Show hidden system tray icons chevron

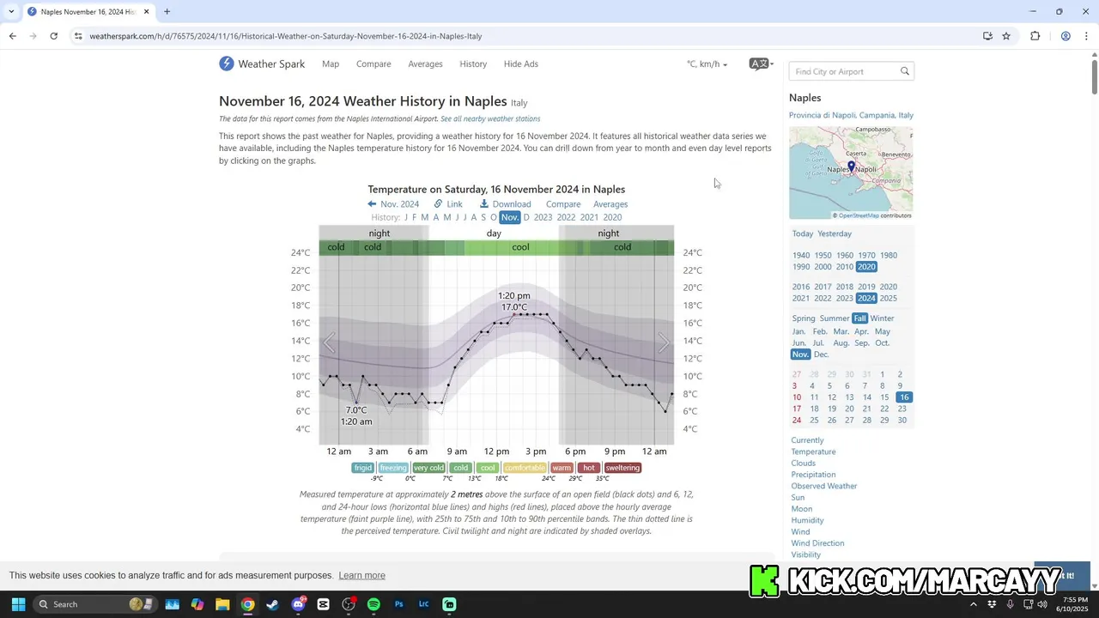(973, 604)
